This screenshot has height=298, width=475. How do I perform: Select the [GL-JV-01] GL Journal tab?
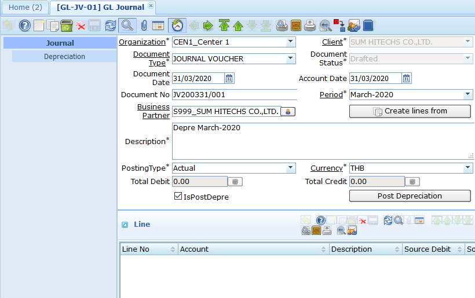(101, 8)
